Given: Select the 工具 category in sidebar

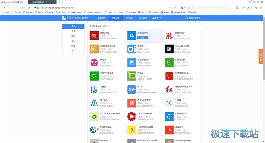Looking at the screenshot, I should click(73, 31).
